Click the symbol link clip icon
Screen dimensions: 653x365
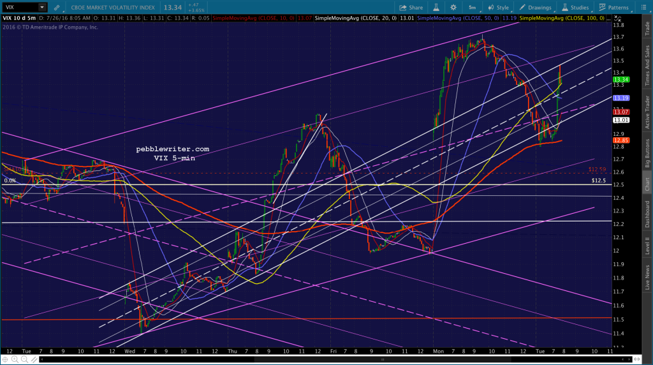(x=57, y=8)
